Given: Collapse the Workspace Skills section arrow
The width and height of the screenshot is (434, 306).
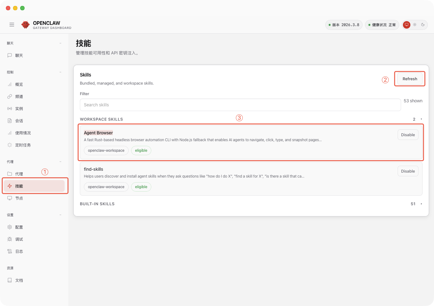Looking at the screenshot, I should [x=421, y=119].
